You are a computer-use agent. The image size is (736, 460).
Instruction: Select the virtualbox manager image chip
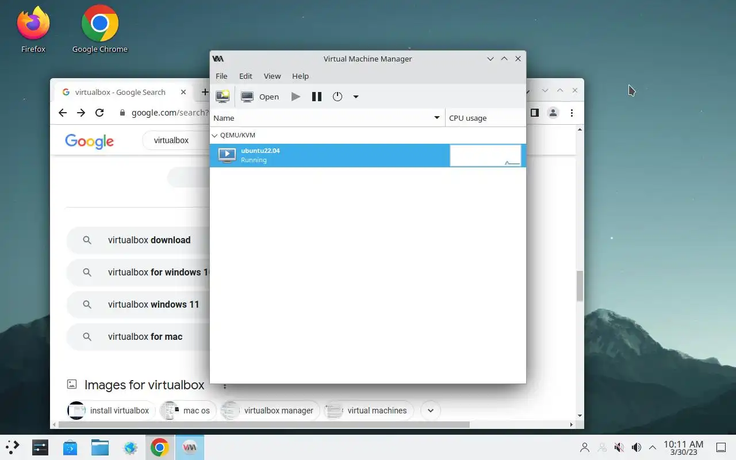click(x=270, y=411)
